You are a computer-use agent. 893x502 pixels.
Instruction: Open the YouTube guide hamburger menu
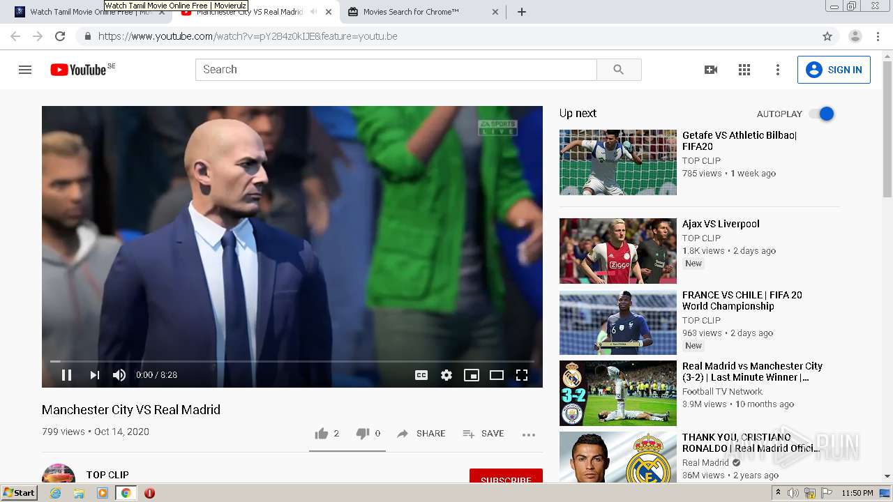pyautogui.click(x=25, y=70)
